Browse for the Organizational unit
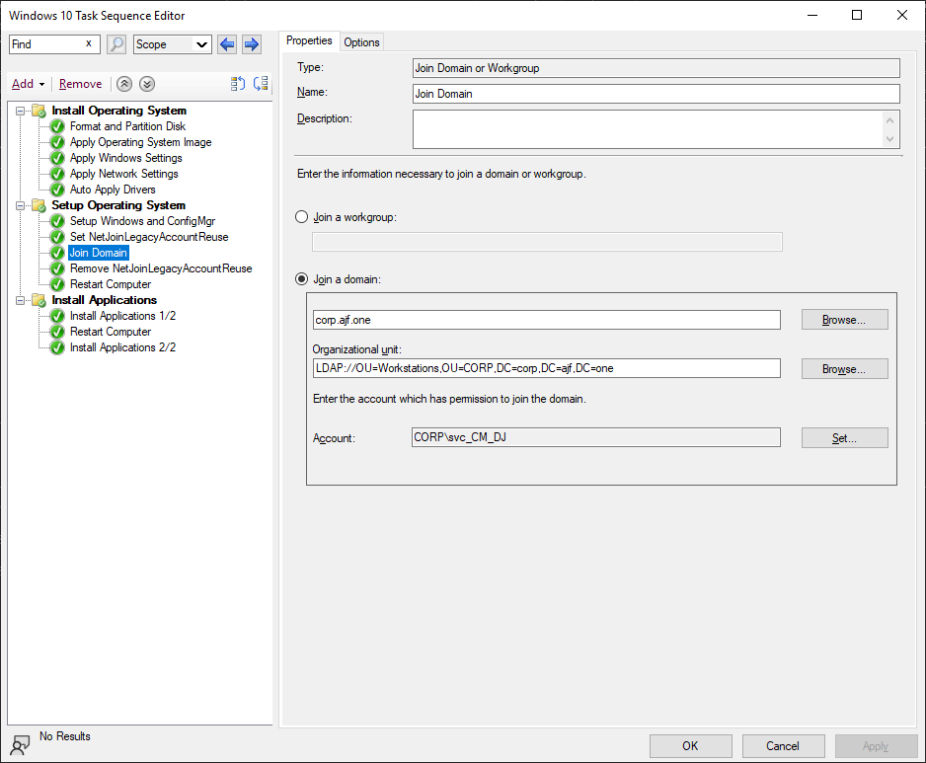Screen dimensions: 926x763 [844, 369]
